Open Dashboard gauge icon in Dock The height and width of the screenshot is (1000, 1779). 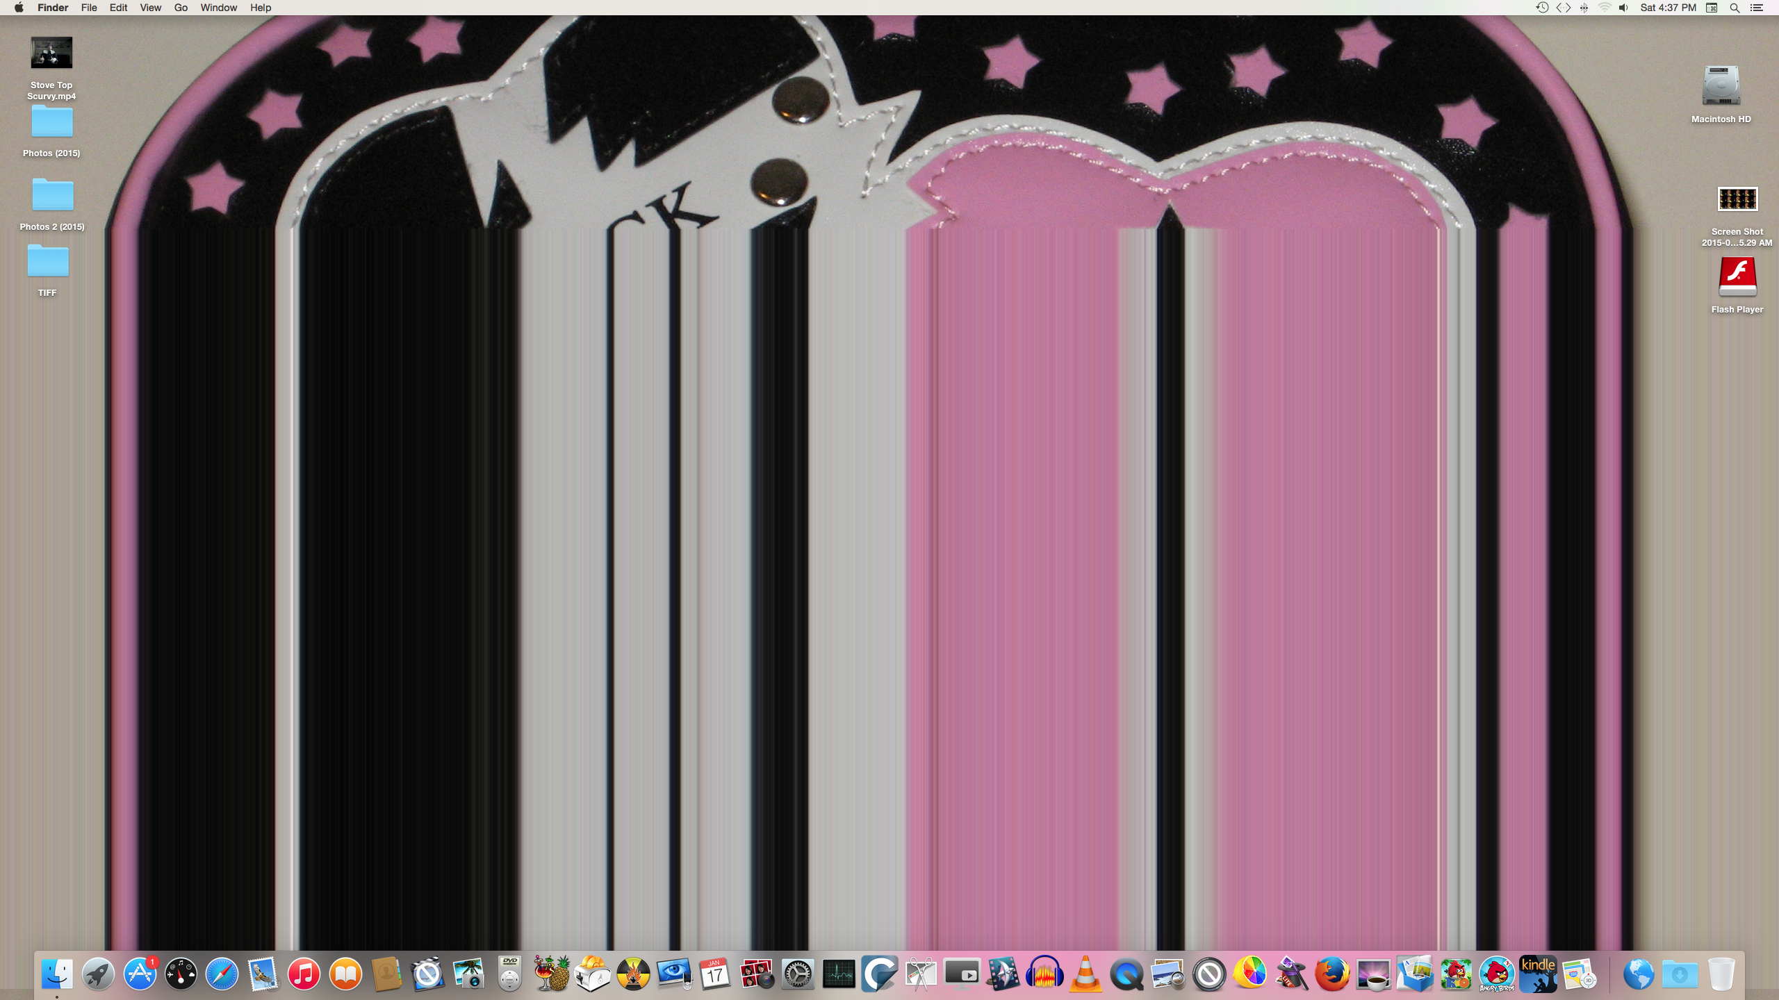point(181,974)
